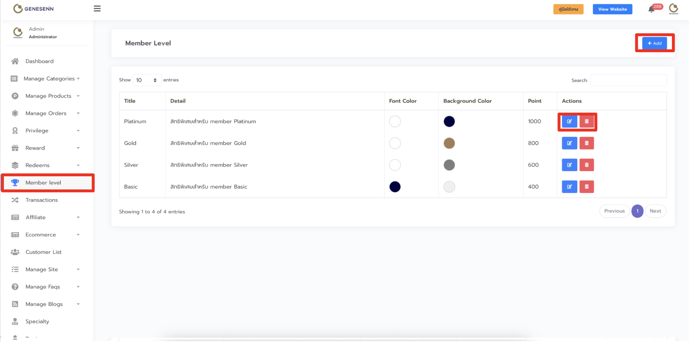Click the Gold background color swatch
The height and width of the screenshot is (342, 689).
(x=449, y=143)
